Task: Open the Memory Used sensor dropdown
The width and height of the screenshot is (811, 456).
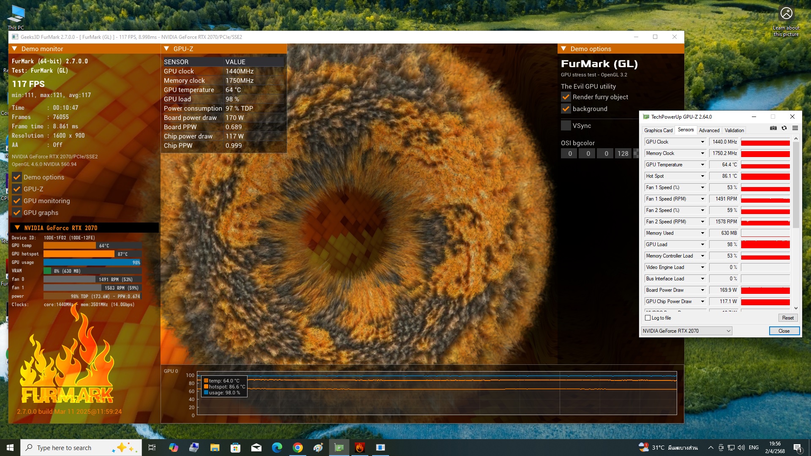Action: point(702,233)
